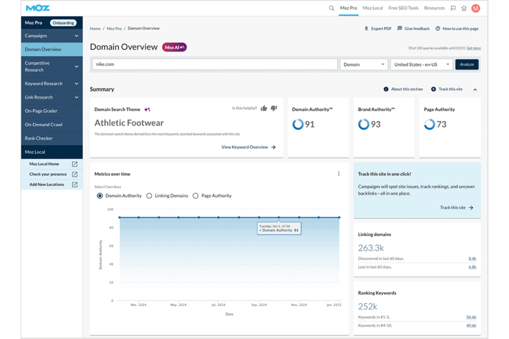Select the Linking Domains chart area
The height and width of the screenshot is (339, 509).
[x=149, y=195]
